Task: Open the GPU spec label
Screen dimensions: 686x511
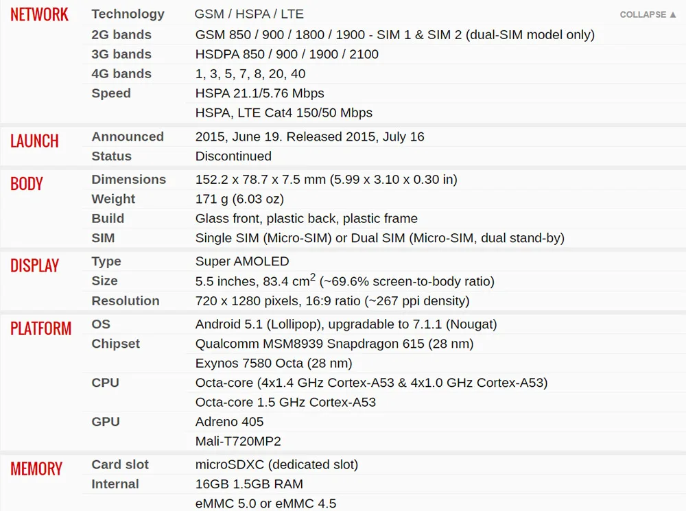Action: point(106,422)
